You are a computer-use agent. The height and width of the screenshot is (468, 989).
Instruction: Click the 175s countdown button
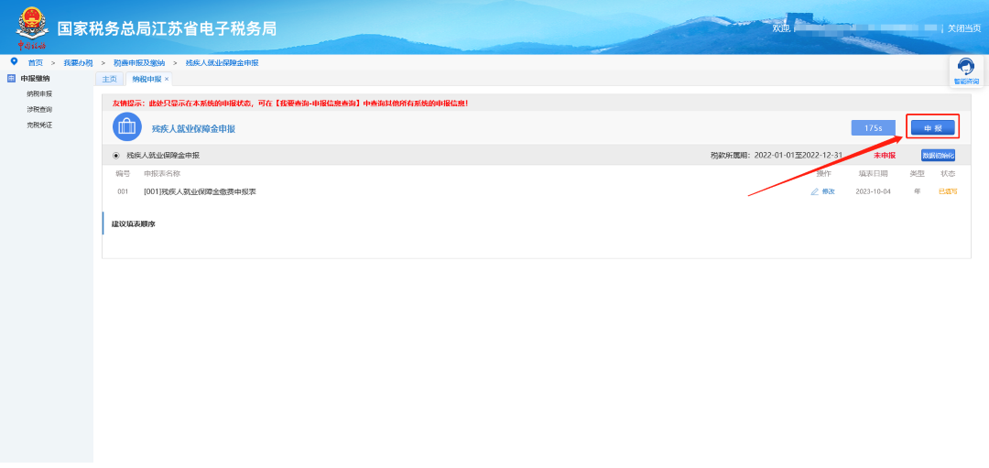(x=873, y=128)
